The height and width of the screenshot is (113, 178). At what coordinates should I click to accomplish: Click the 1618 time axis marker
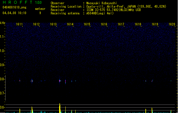click(138, 24)
